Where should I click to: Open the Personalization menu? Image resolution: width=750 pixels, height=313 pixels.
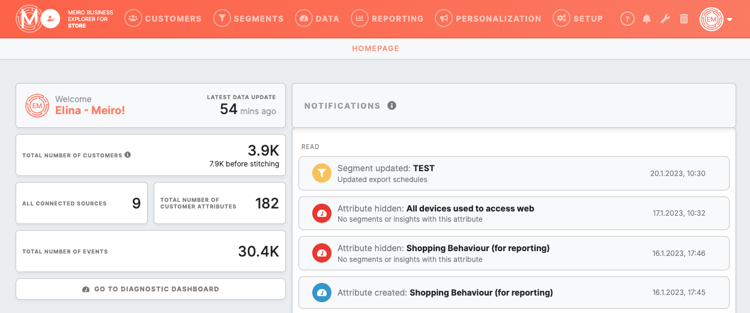(488, 19)
